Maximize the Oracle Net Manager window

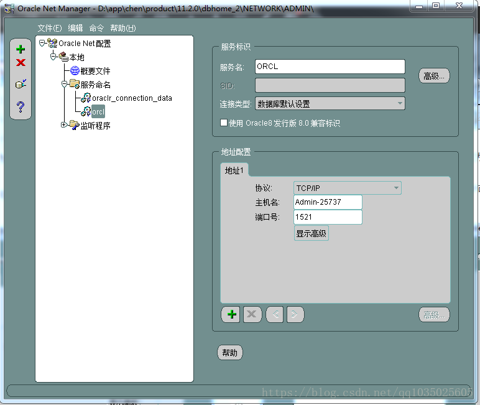click(436, 6)
